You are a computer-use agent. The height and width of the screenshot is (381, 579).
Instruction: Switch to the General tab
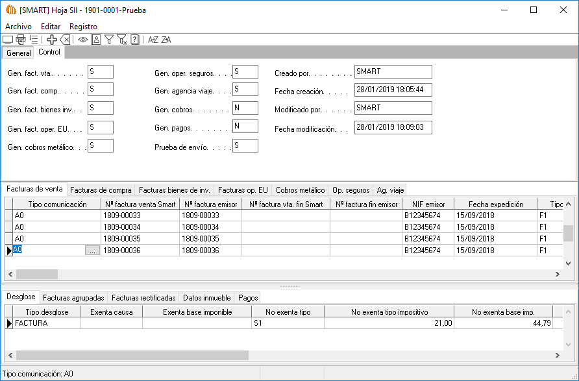pos(18,53)
